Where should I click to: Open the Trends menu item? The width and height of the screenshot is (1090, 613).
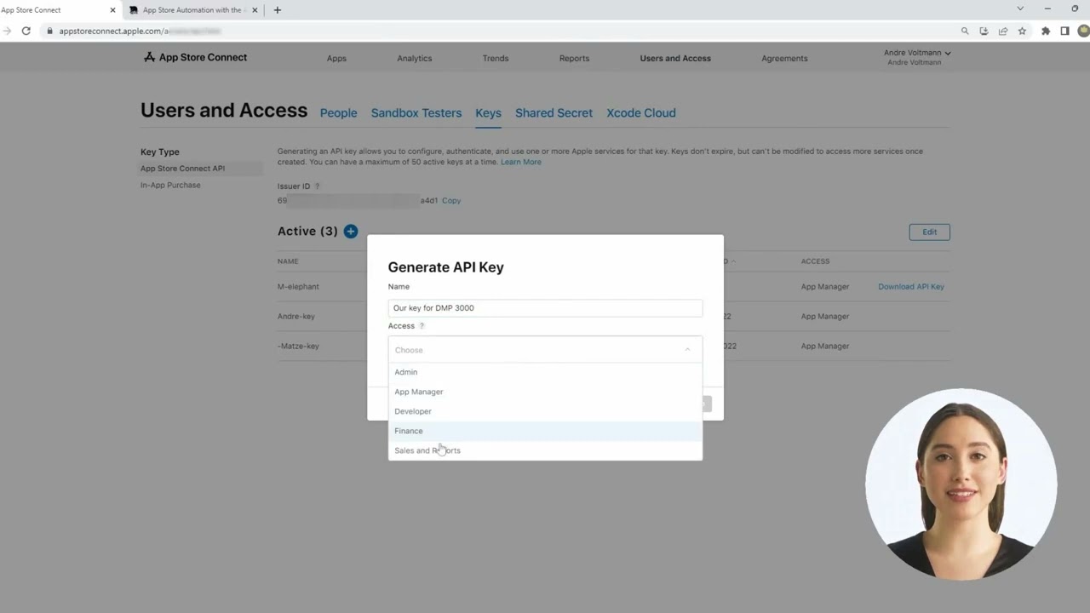click(x=496, y=58)
